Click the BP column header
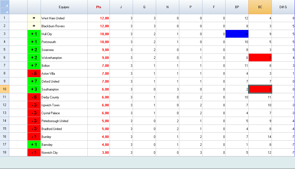 tap(237, 7)
